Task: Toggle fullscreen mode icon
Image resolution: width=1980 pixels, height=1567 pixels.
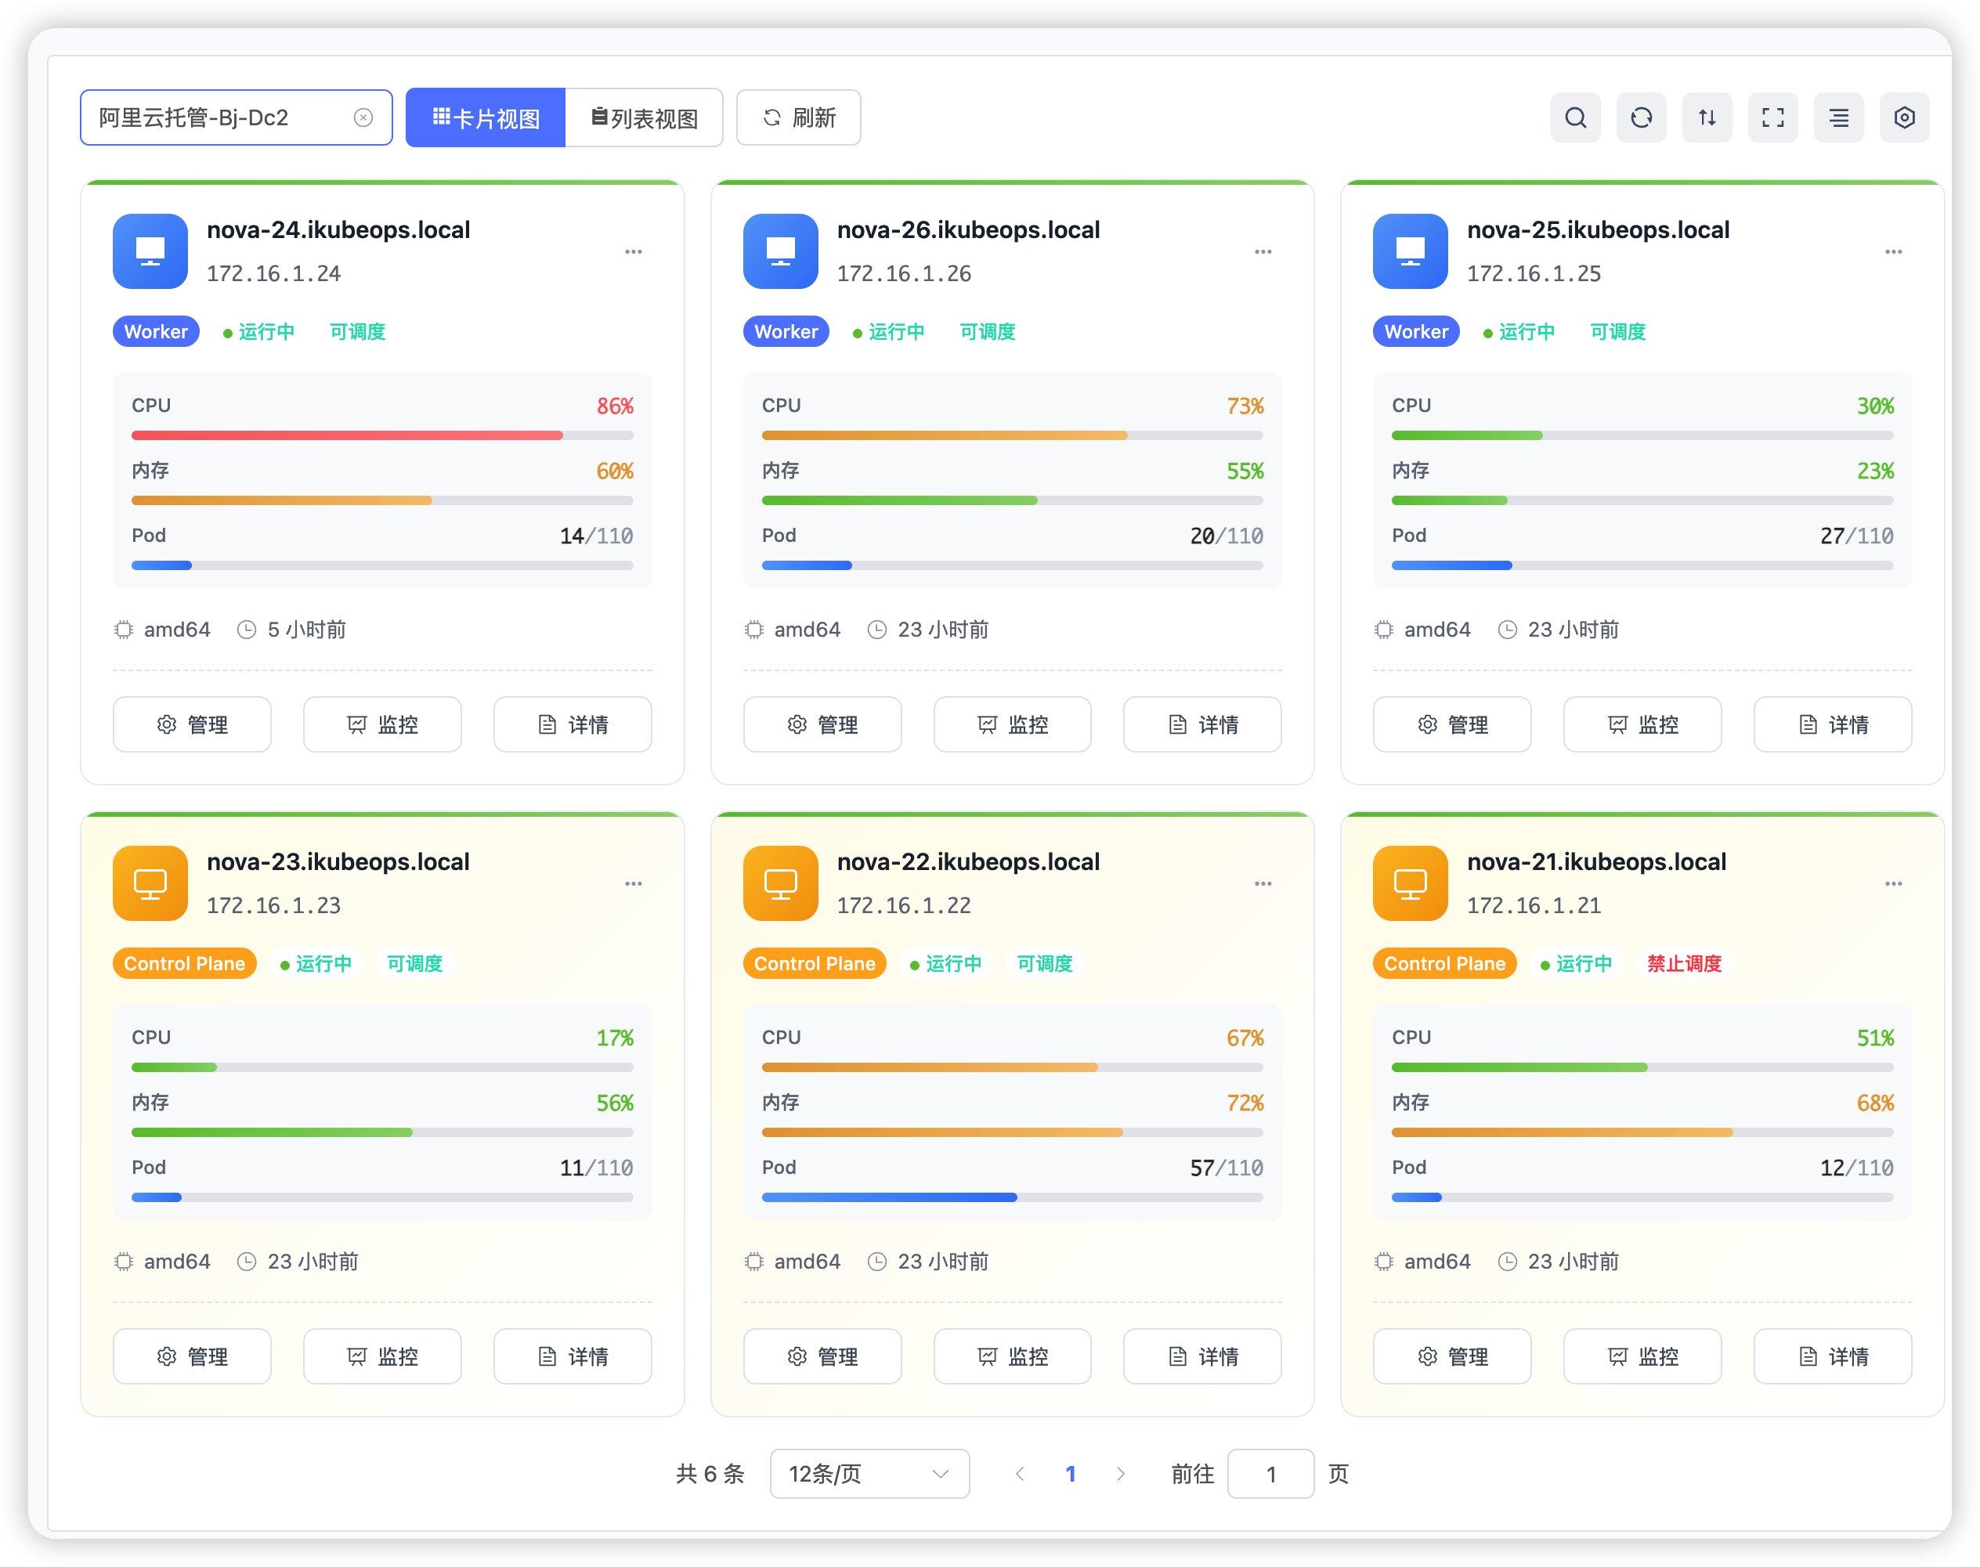Action: 1772,117
